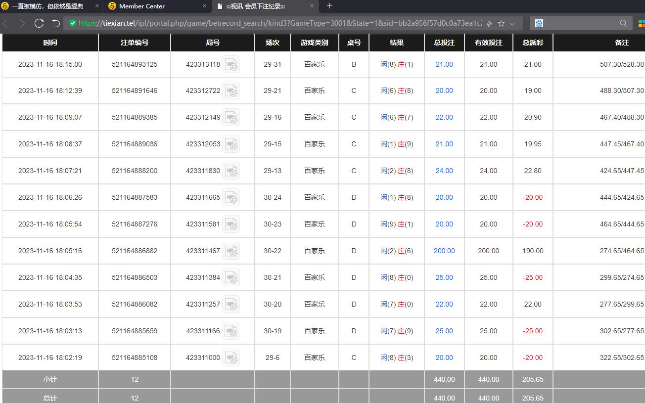The width and height of the screenshot is (645, 403).
Task: Click session number 30-22
Action: 273,251
